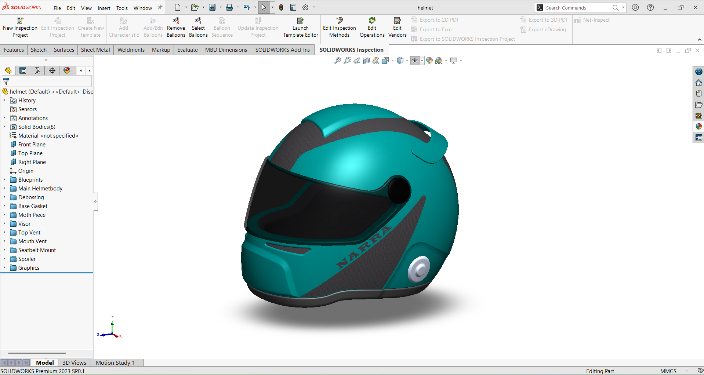
Task: Switch to the MBD Dimensions tab
Action: point(226,50)
